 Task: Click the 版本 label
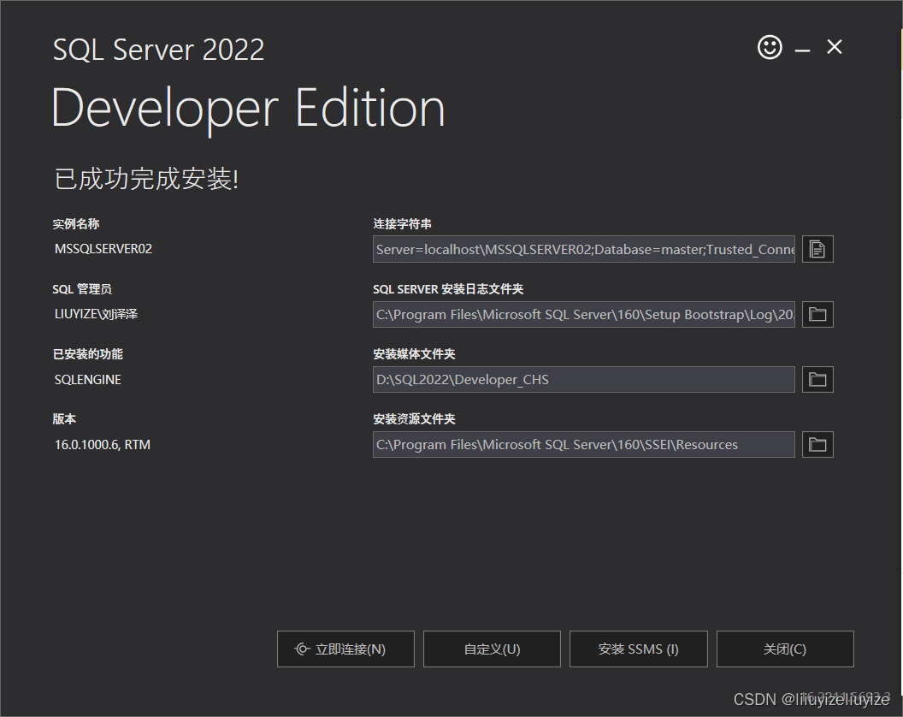[x=64, y=419]
